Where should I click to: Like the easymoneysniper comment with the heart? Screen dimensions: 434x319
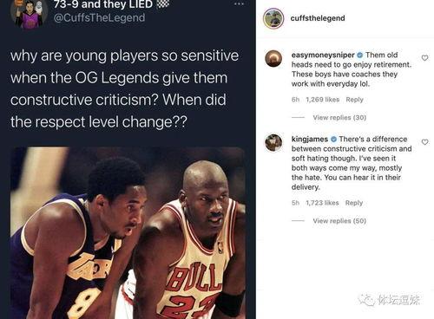(424, 58)
